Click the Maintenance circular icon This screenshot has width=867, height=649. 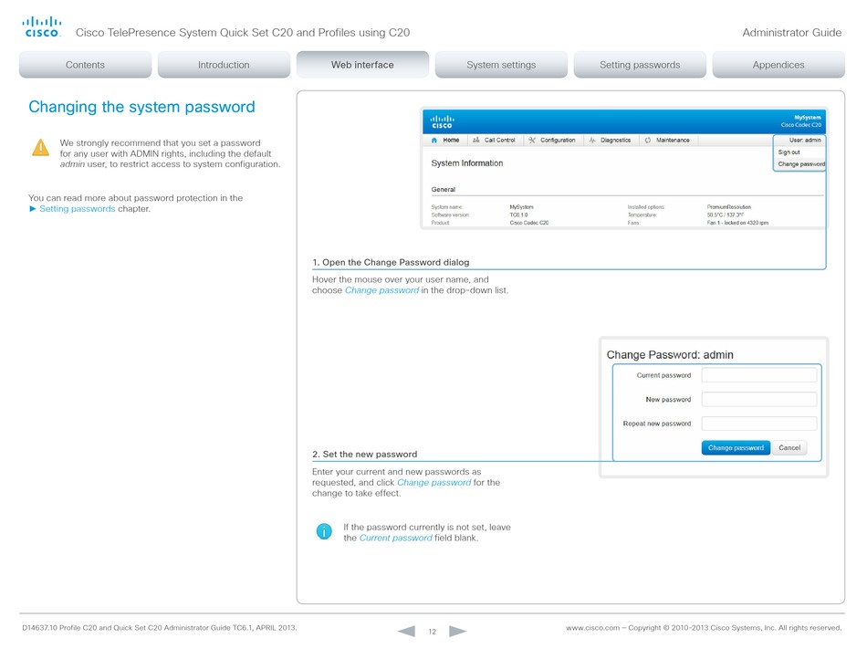point(647,141)
